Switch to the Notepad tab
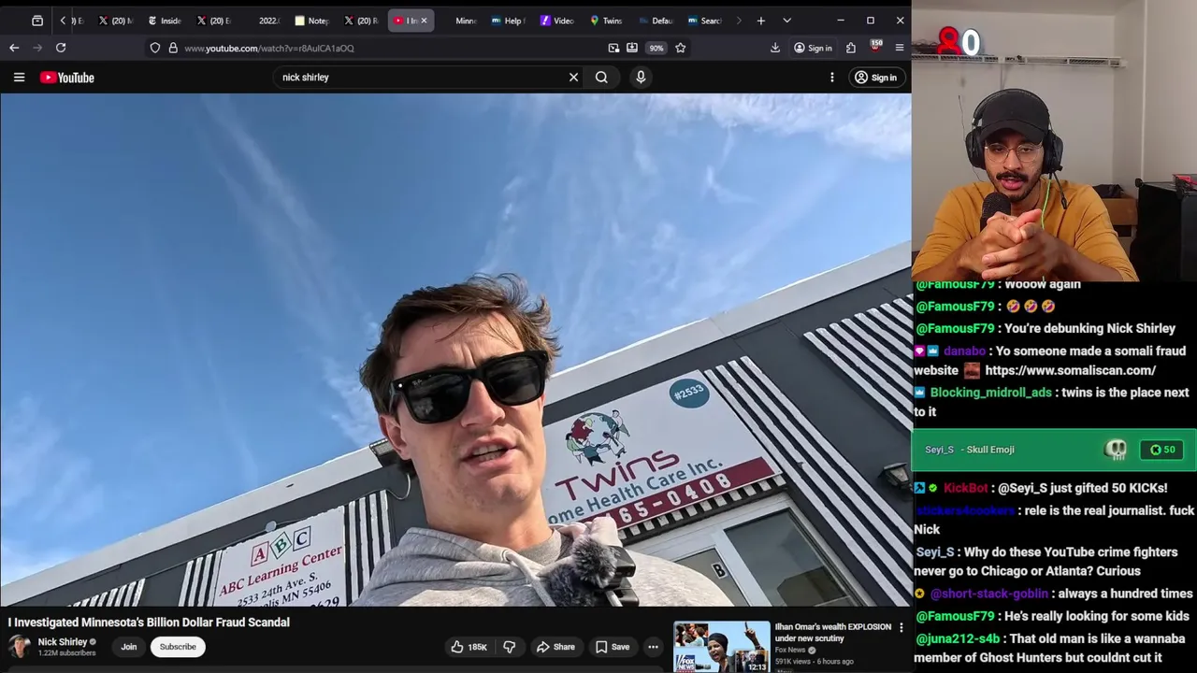Viewport: 1197px width, 673px height. click(312, 21)
